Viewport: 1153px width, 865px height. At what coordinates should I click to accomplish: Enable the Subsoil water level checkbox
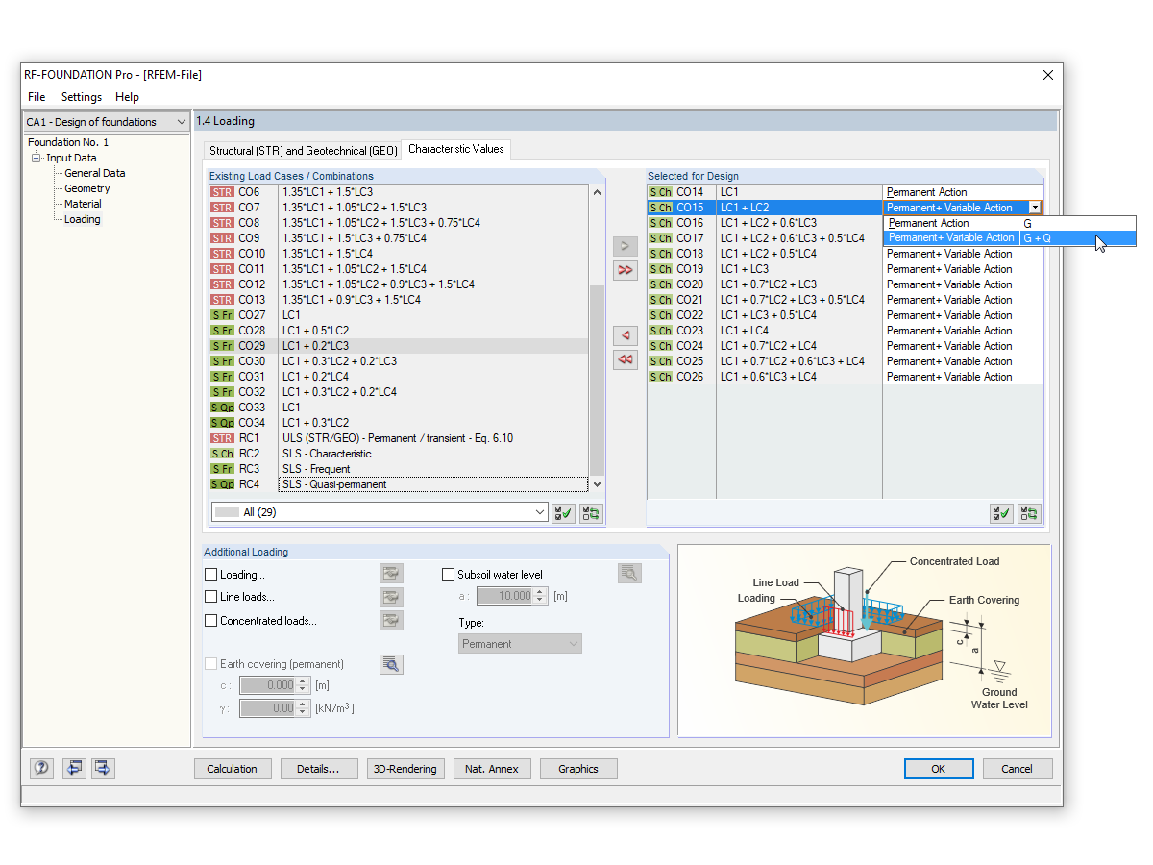click(x=448, y=573)
